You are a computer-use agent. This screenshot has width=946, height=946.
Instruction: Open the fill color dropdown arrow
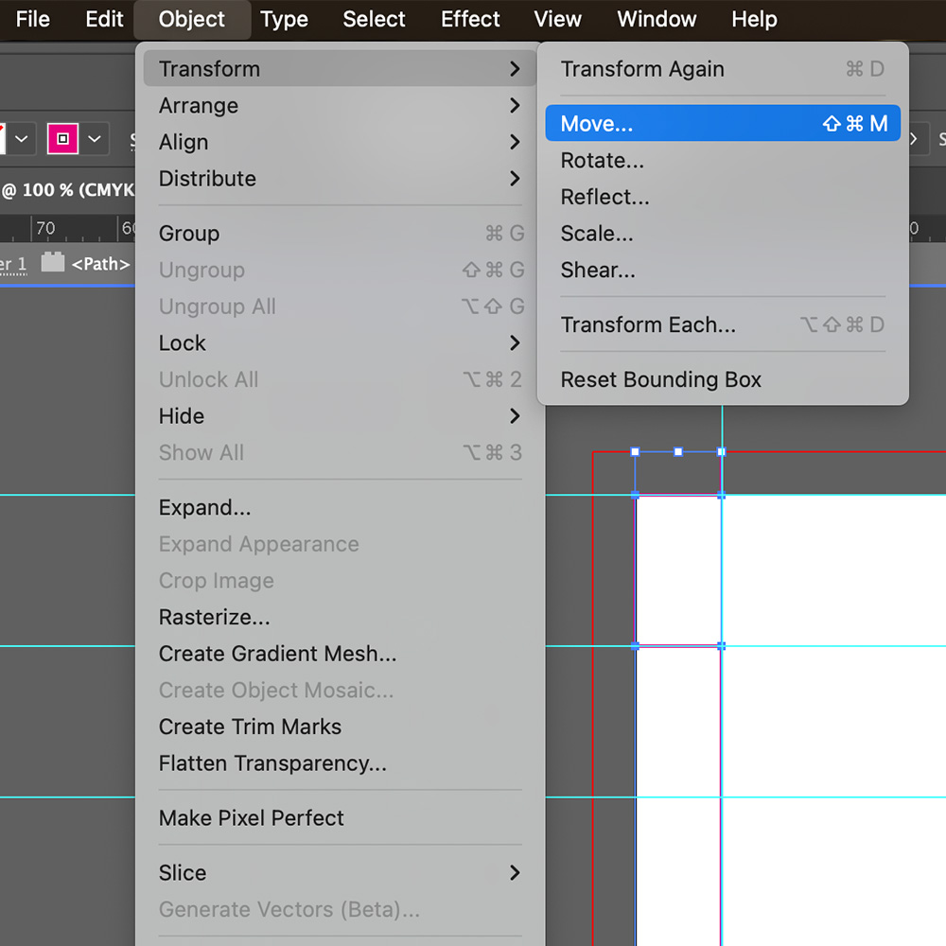tap(22, 139)
